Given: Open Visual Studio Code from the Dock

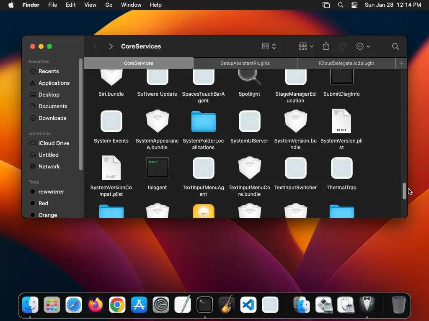Looking at the screenshot, I should 248,305.
